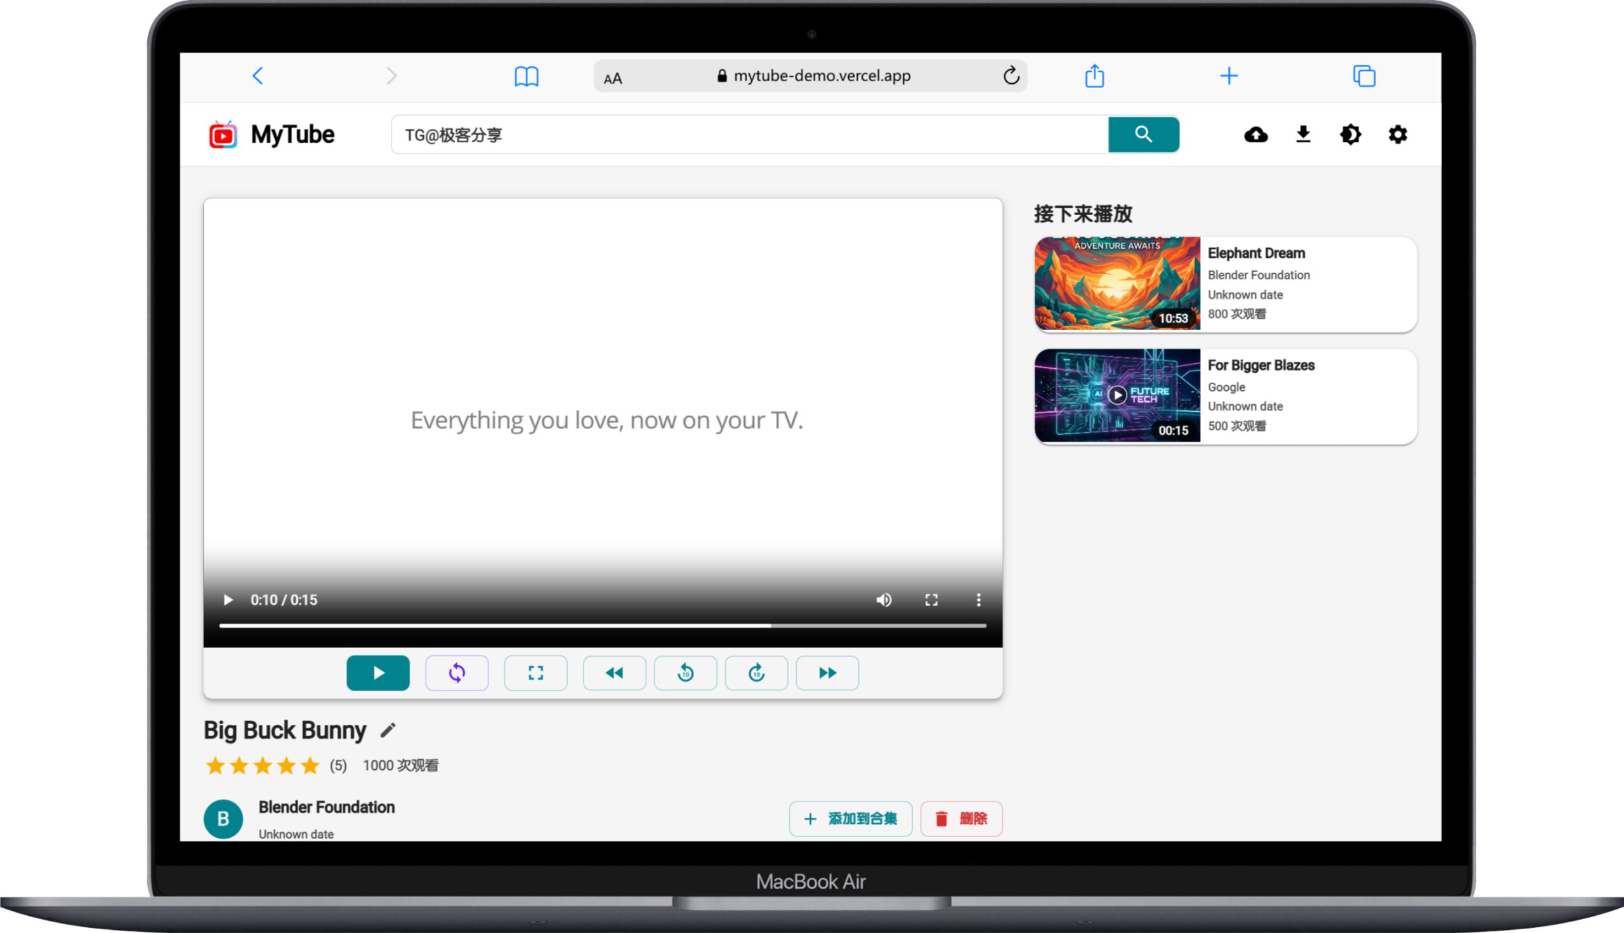Rewind 10 seconds with replay button
1624x933 pixels.
tap(685, 673)
